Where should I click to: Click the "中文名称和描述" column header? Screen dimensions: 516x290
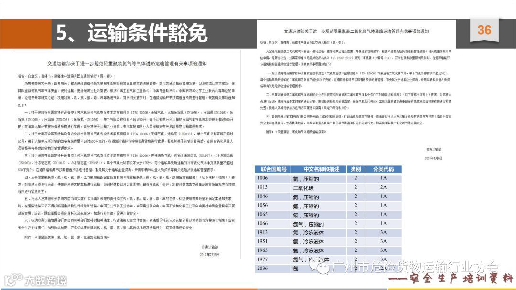pyautogui.click(x=318, y=169)
